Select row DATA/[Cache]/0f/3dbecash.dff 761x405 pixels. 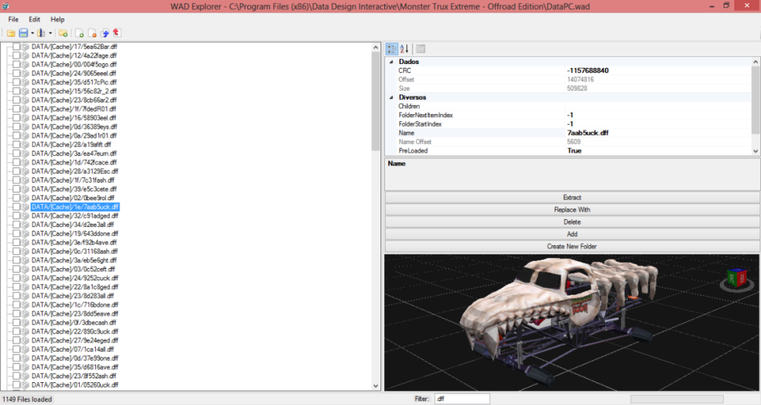74,323
